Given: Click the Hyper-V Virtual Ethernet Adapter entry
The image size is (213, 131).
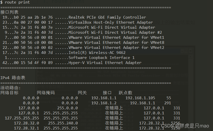Looking at the screenshot, I should point(105,63).
